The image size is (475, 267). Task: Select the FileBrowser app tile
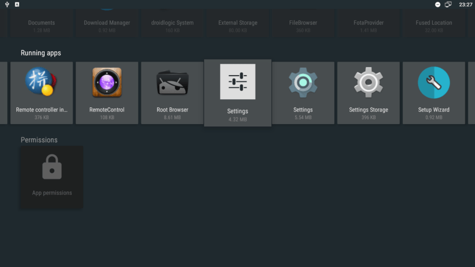(x=303, y=23)
